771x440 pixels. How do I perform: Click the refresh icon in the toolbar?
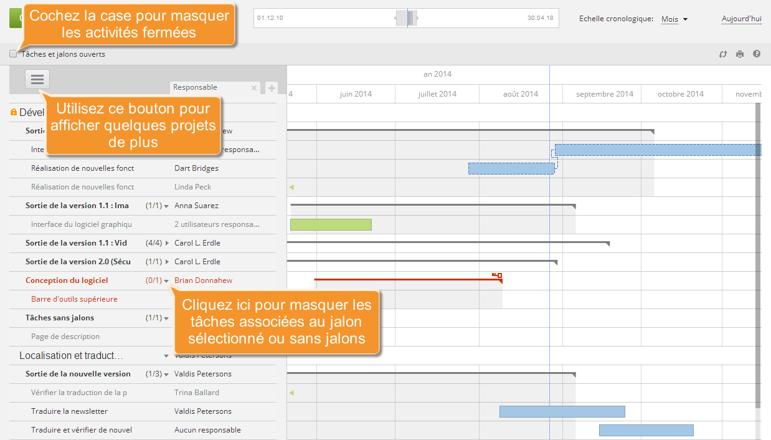pos(723,54)
